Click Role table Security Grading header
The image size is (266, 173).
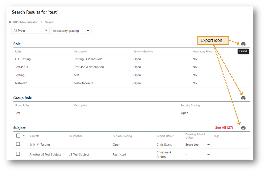pyautogui.click(x=143, y=51)
